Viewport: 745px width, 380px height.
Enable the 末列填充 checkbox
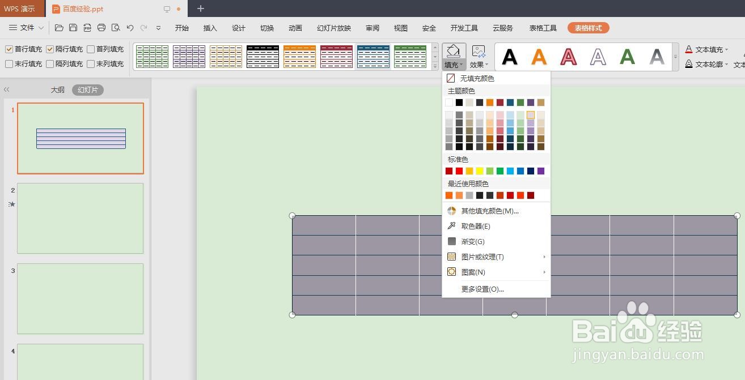[x=91, y=64]
